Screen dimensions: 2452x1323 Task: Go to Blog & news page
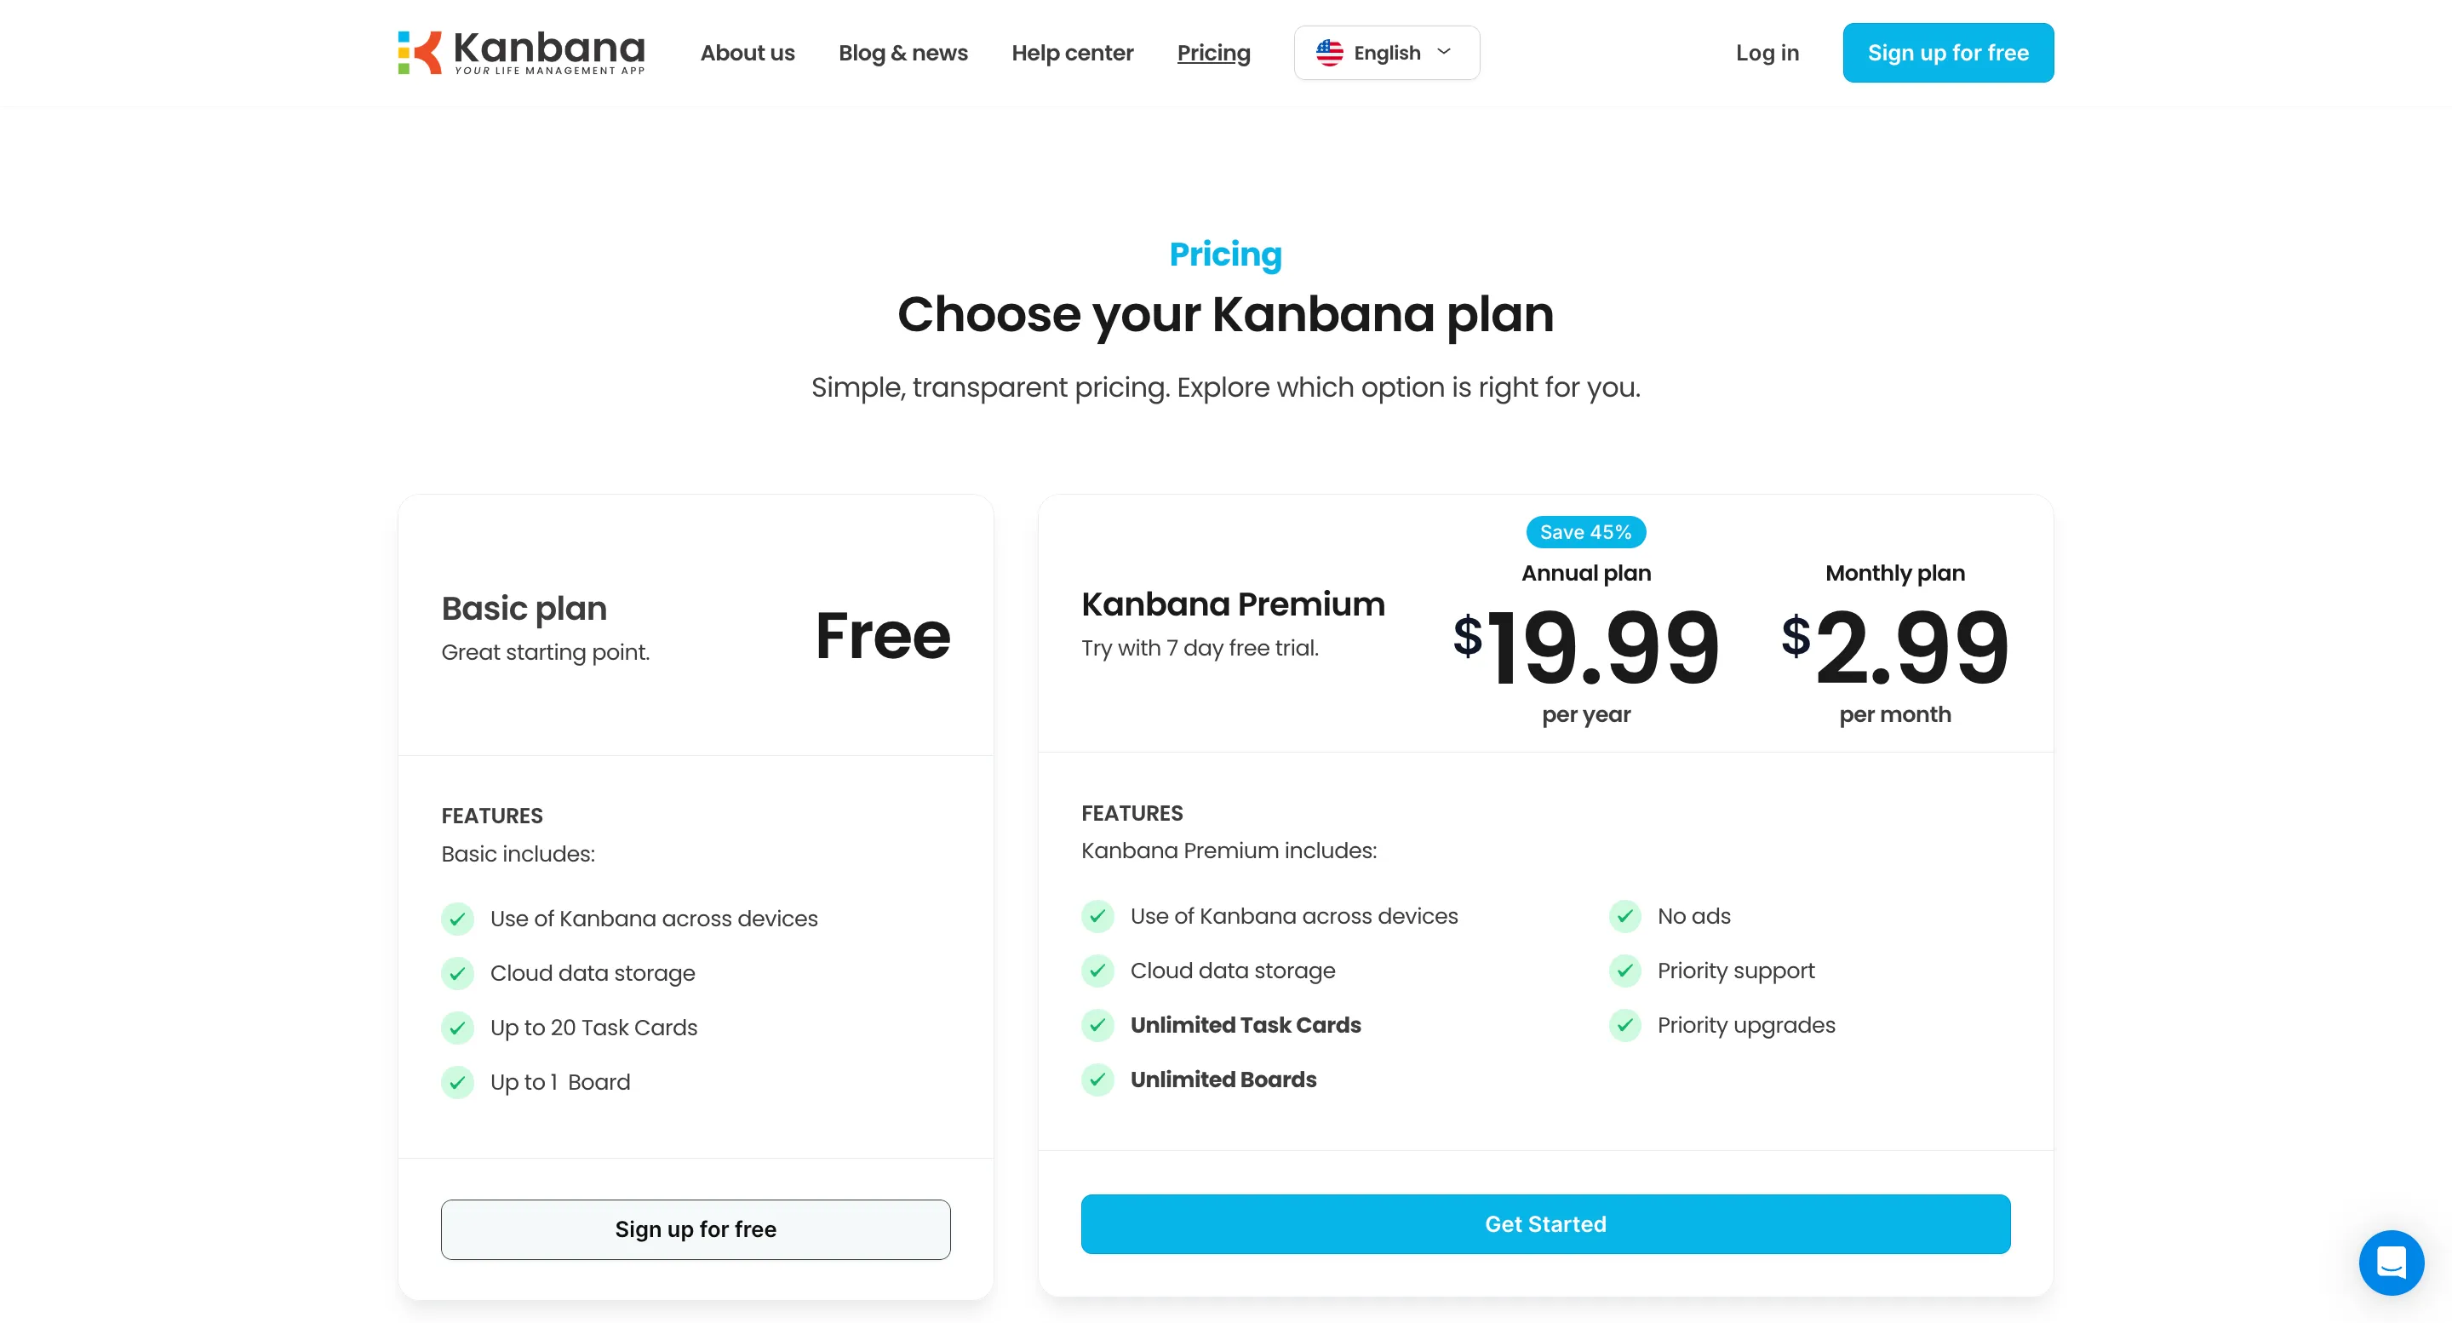(902, 52)
